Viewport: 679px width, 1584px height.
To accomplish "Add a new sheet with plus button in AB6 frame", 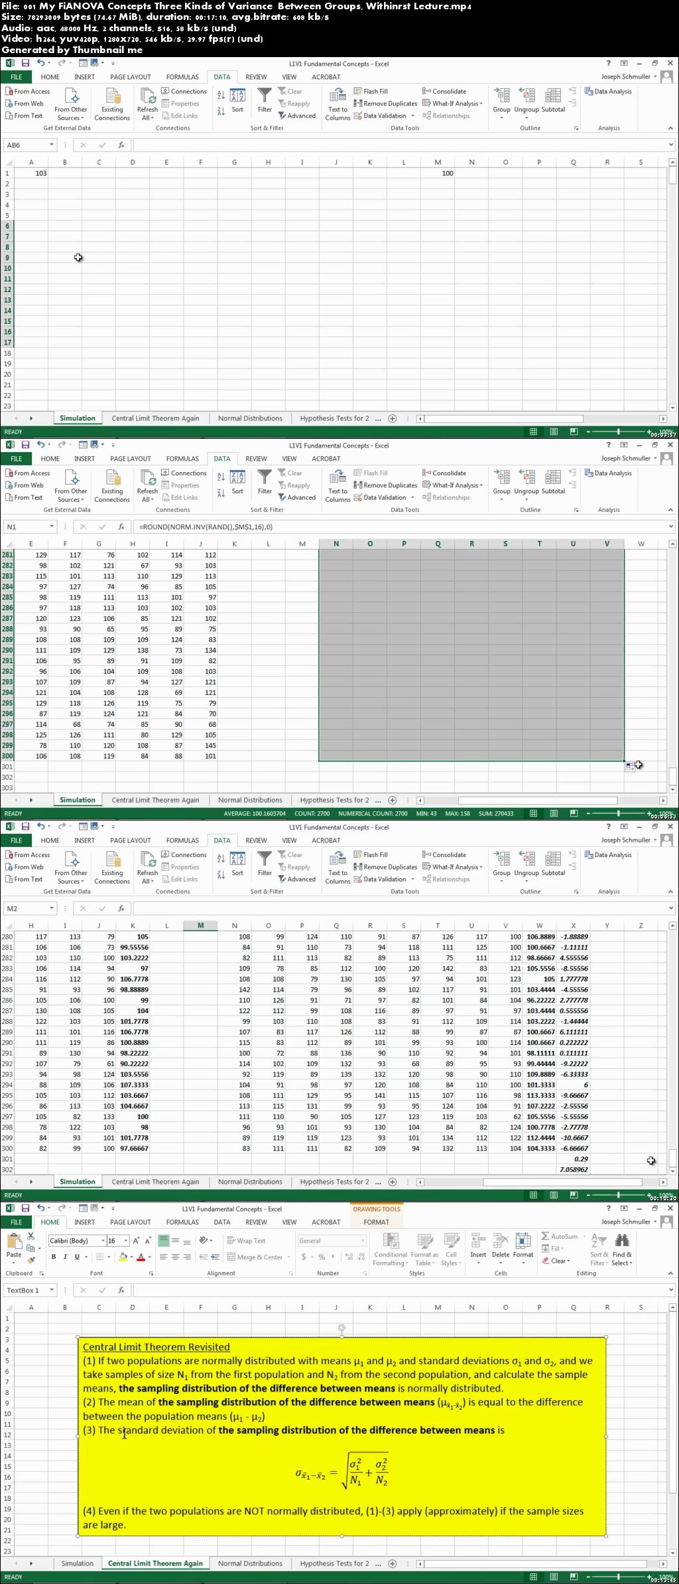I will coord(392,419).
